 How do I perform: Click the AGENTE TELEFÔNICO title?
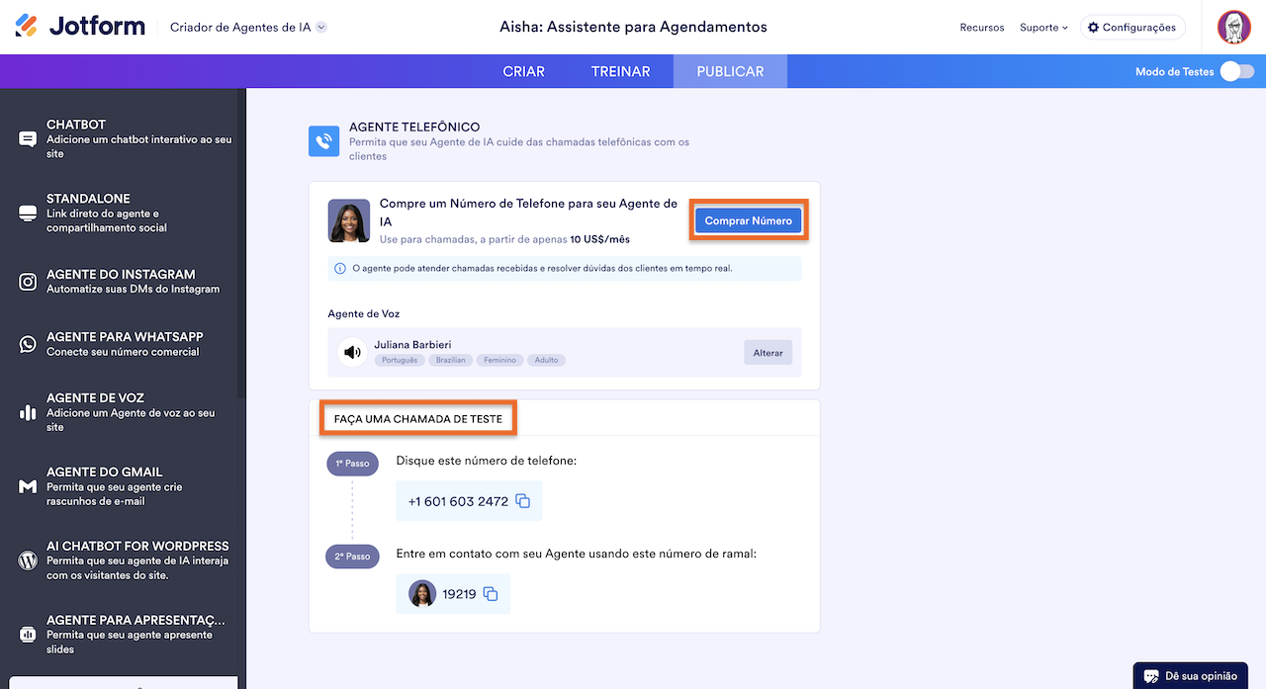tap(414, 128)
